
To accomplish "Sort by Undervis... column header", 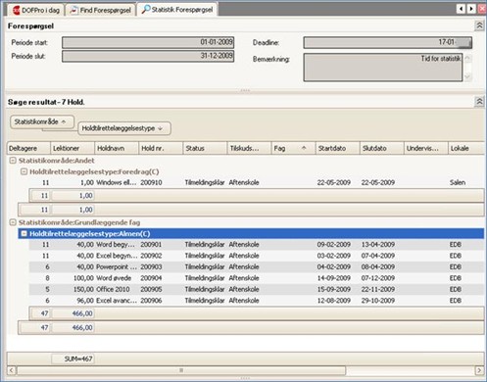I will [x=426, y=148].
